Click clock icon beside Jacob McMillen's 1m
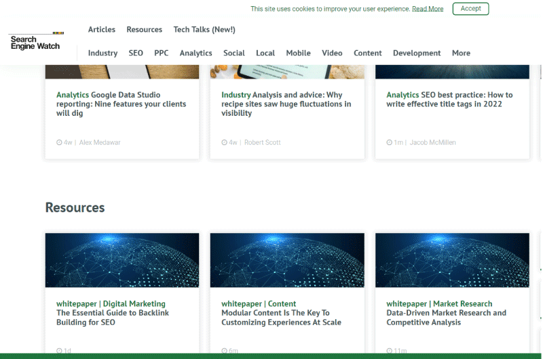Screen dimensions: 543x359 pos(389,142)
